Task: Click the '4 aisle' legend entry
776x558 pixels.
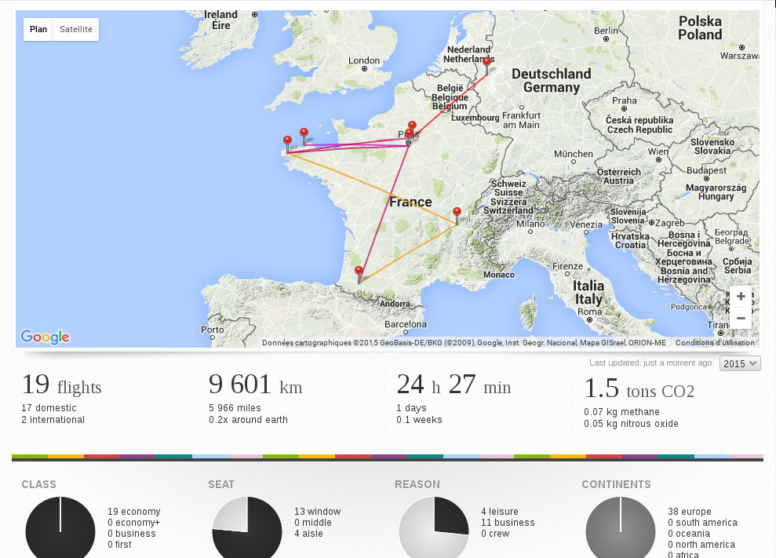Action: point(309,534)
